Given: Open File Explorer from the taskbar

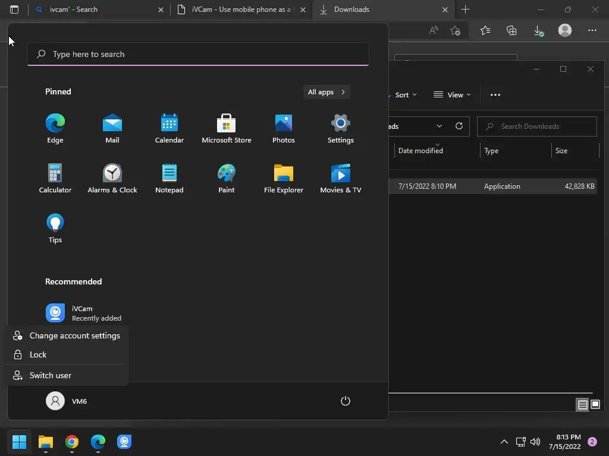Looking at the screenshot, I should coord(45,442).
